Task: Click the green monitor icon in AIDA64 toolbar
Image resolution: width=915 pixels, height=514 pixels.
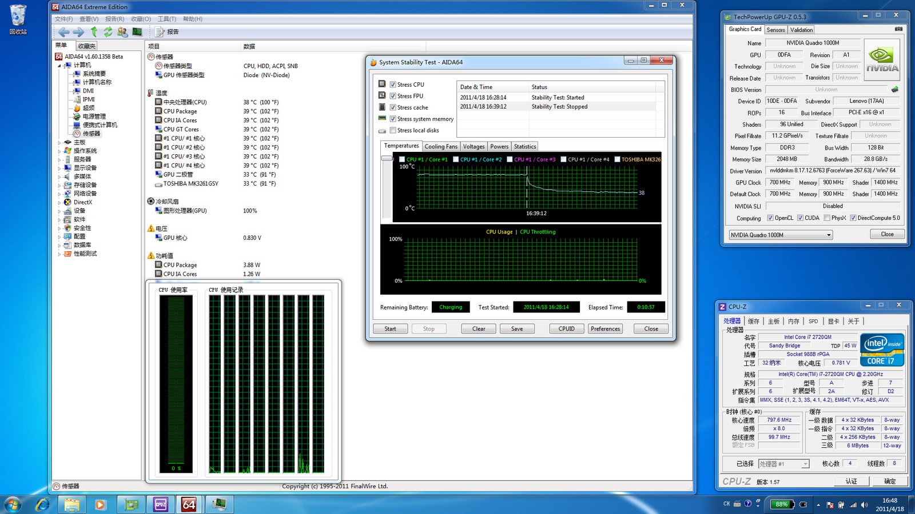Action: pyautogui.click(x=137, y=32)
